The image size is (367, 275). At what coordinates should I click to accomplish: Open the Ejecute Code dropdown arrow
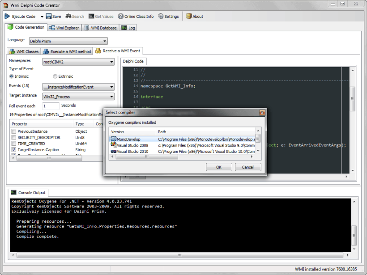(x=42, y=17)
